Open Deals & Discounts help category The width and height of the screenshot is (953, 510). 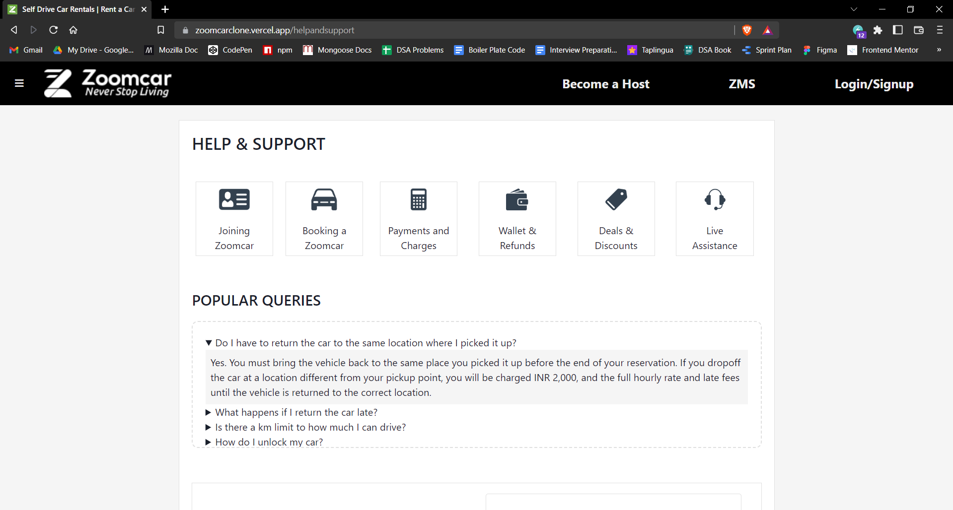click(616, 219)
